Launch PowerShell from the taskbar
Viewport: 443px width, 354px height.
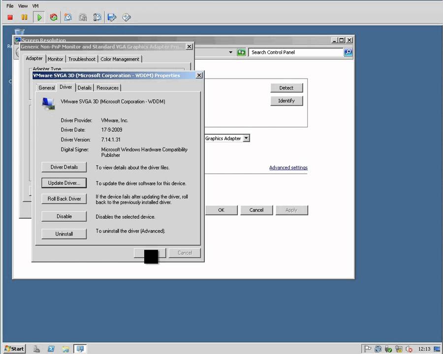point(51,349)
